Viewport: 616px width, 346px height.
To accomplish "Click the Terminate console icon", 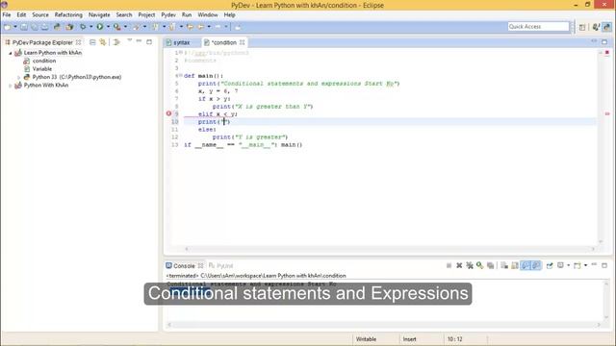I will tap(449, 265).
